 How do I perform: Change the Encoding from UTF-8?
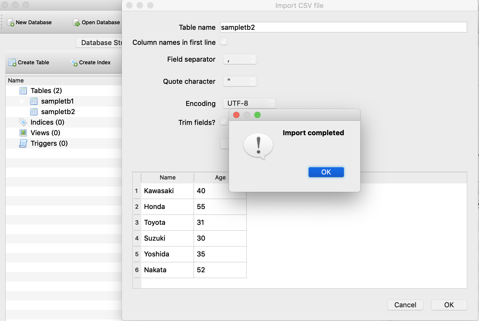click(x=249, y=103)
